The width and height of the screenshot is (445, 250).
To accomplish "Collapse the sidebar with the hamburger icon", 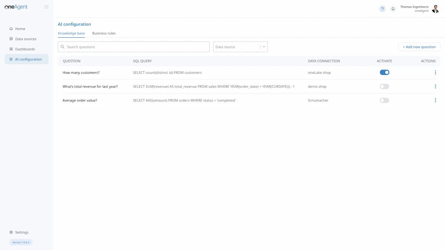I will click(46, 7).
